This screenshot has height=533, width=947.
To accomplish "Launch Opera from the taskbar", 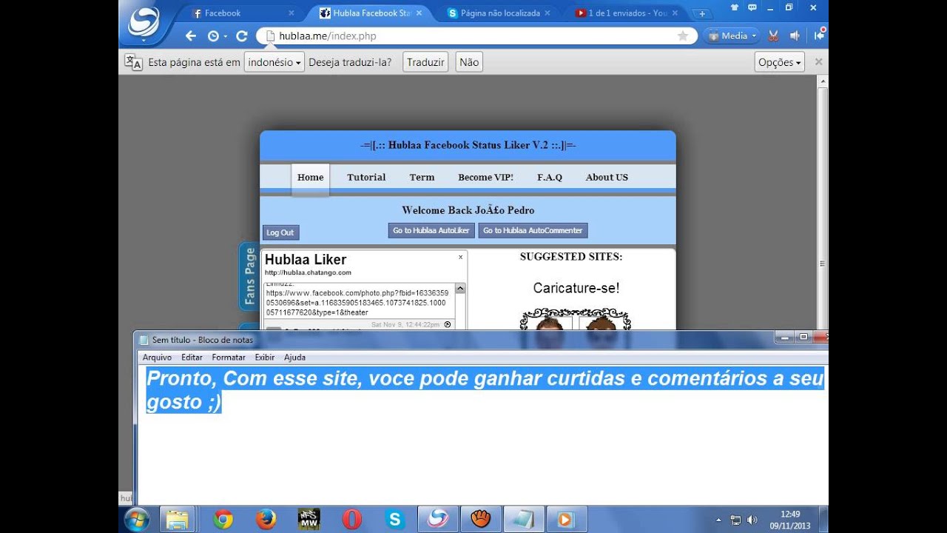I will tap(352, 520).
